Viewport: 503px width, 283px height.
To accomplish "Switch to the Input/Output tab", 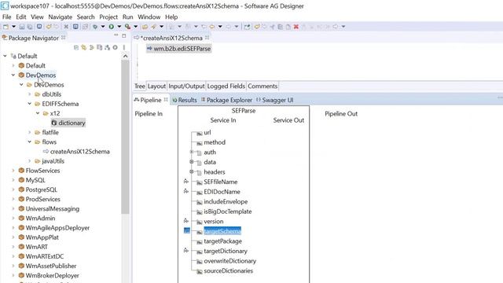I will tap(186, 86).
